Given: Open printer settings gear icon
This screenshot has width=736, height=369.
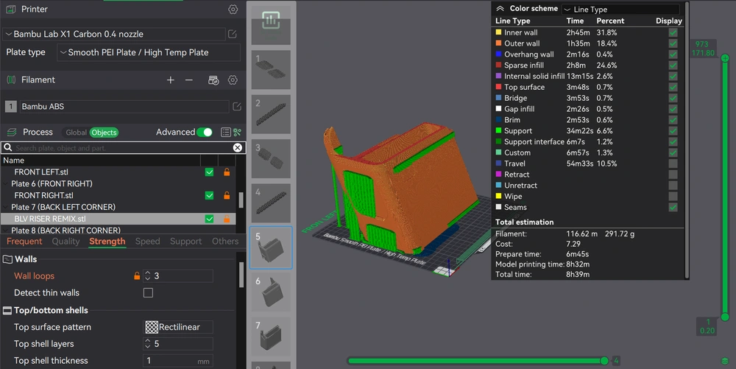Looking at the screenshot, I should click(x=233, y=10).
